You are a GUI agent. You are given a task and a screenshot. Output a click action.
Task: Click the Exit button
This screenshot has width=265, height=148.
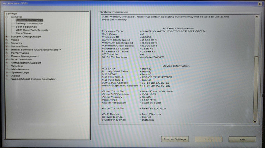click(242, 139)
